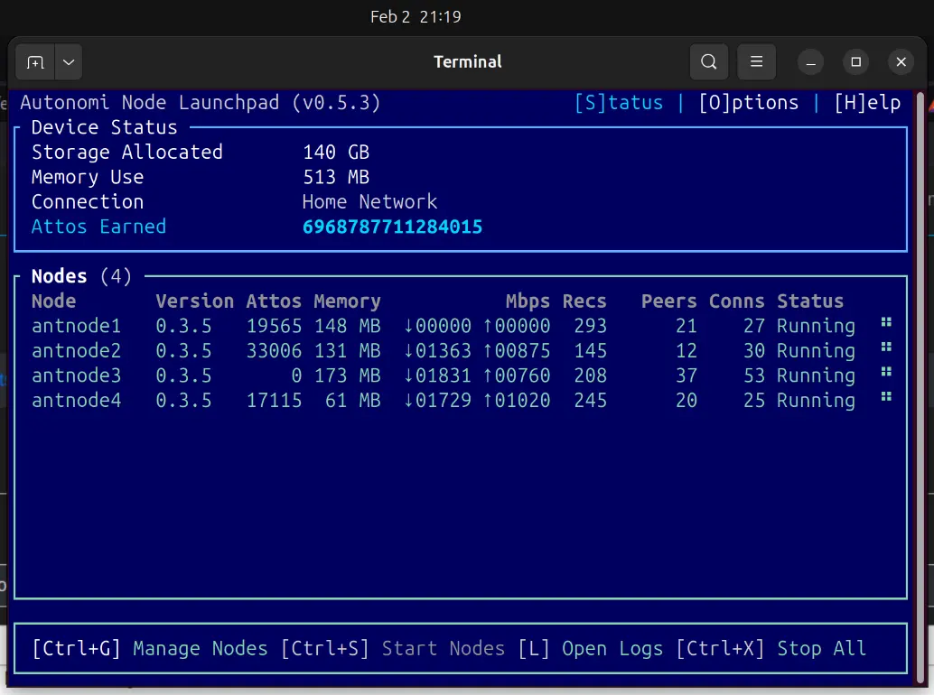Select the antnode2 row name
The width and height of the screenshot is (934, 695).
click(x=76, y=350)
